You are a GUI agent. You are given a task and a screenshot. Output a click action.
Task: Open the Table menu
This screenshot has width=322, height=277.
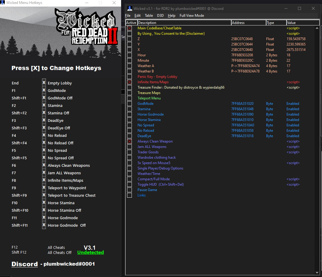(149, 15)
